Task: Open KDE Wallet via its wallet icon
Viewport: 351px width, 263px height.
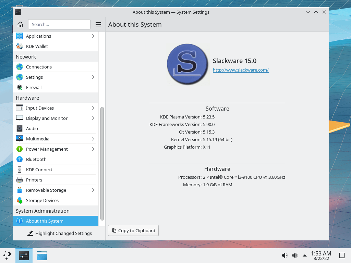Action: tap(20, 46)
